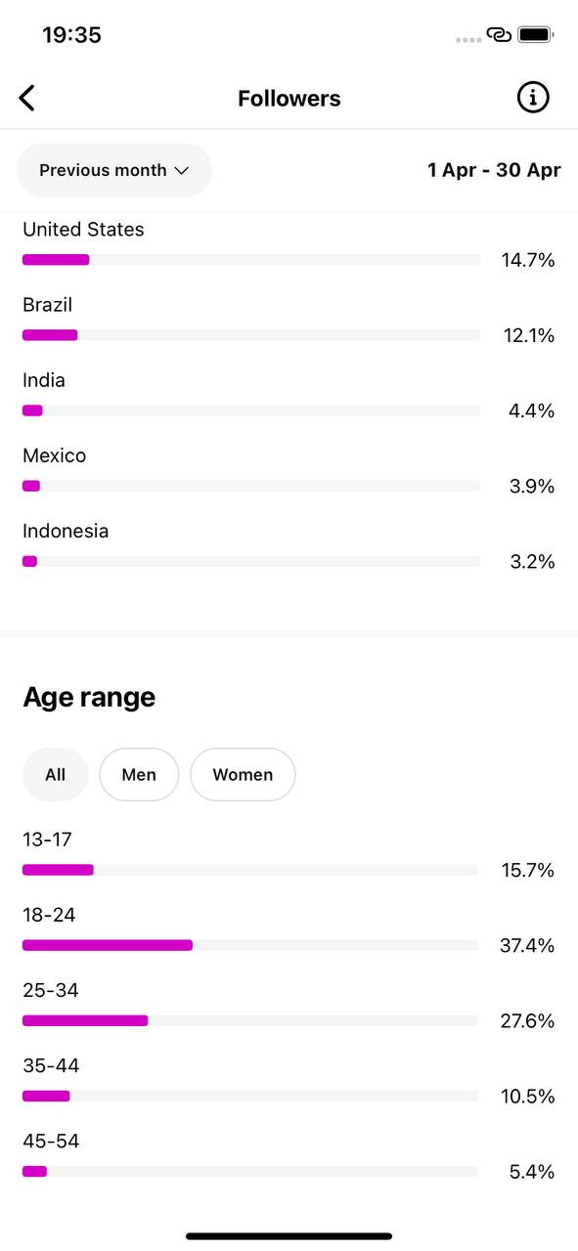Tap the 19:35 clock in status bar
This screenshot has height=1251, width=578.
click(x=71, y=35)
